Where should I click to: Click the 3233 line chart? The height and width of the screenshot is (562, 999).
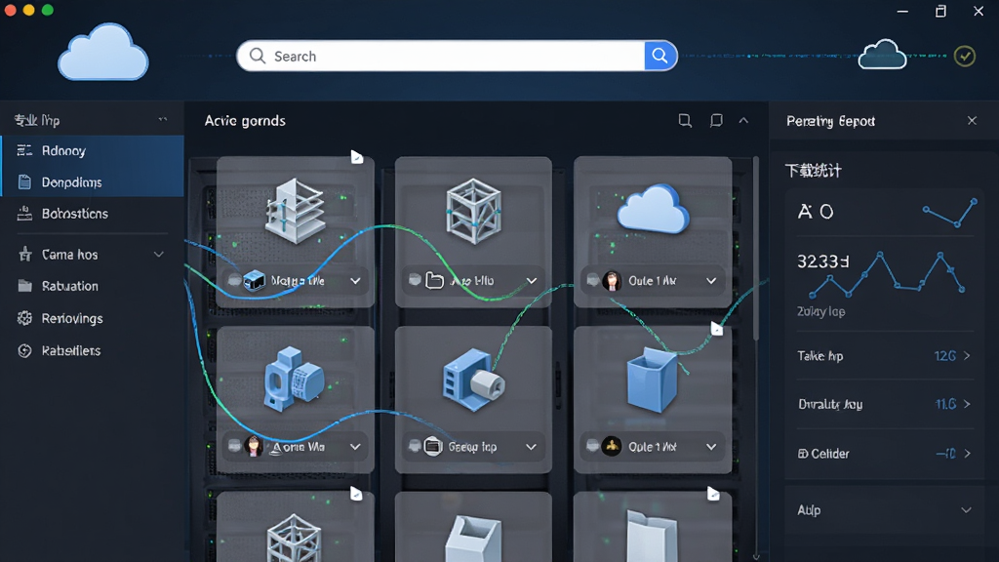pyautogui.click(x=887, y=275)
